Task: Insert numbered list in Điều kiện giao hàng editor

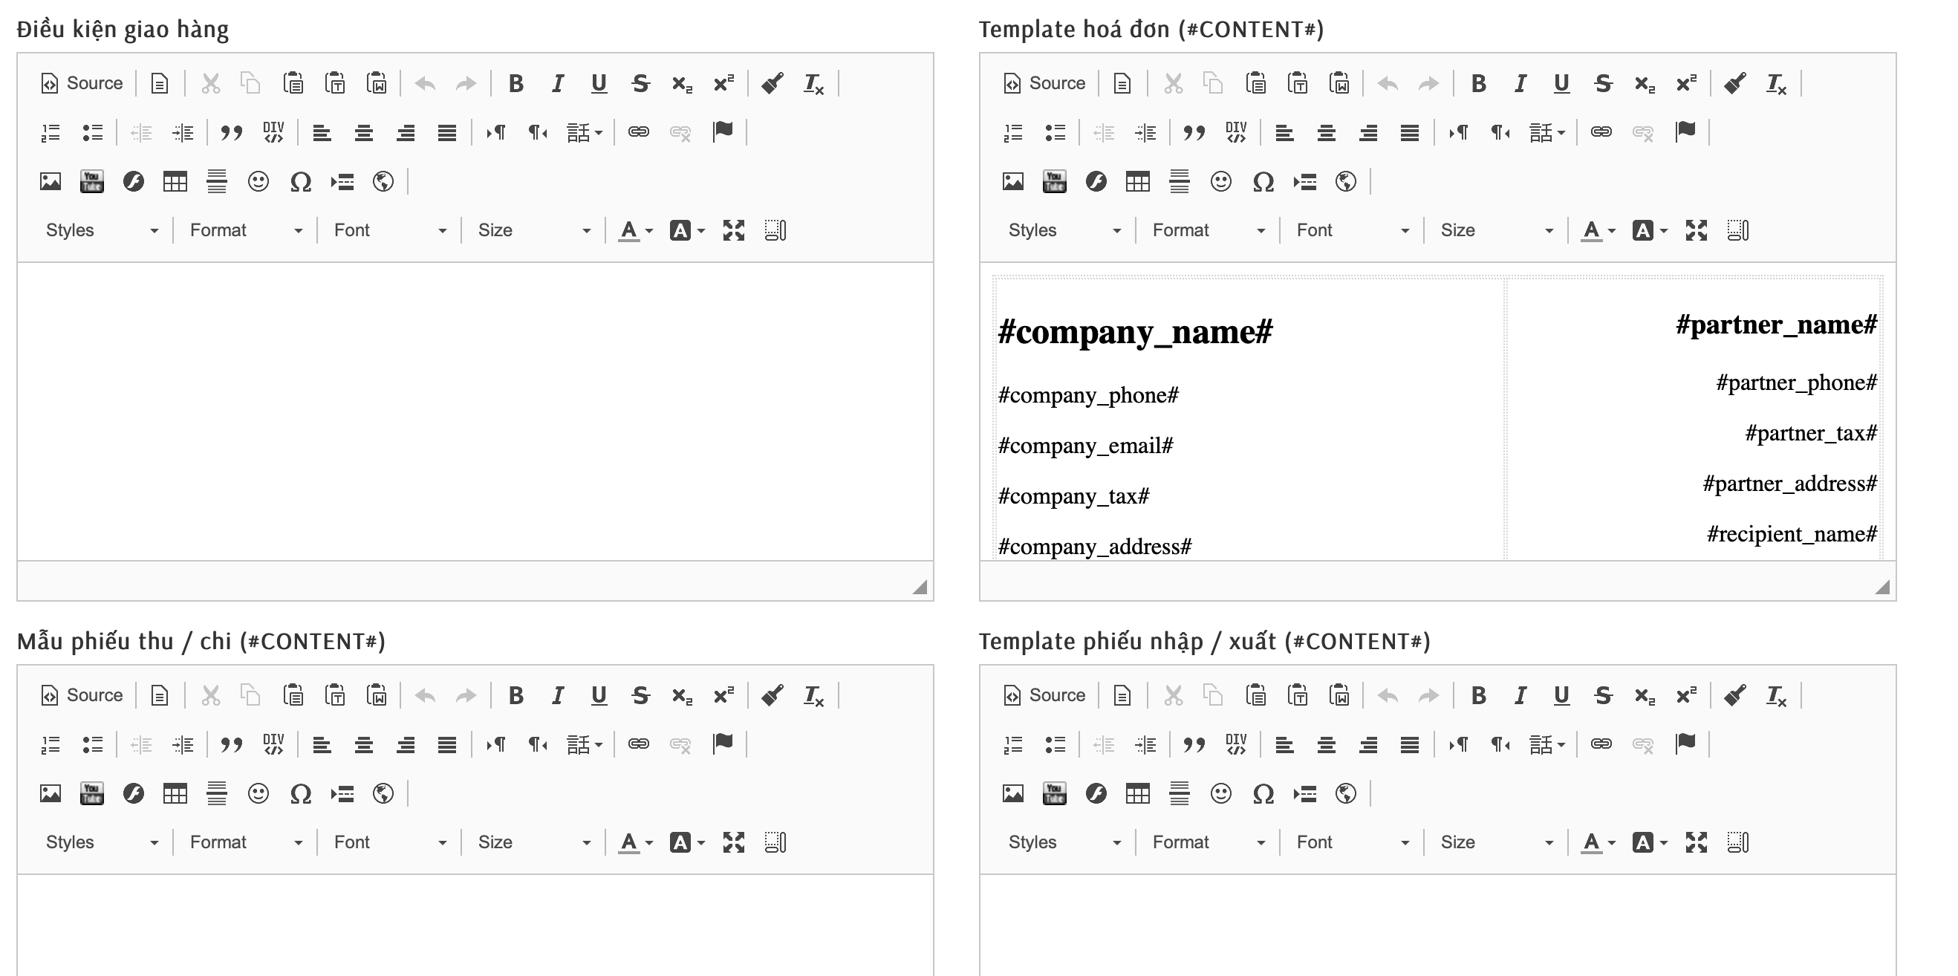Action: click(x=51, y=132)
